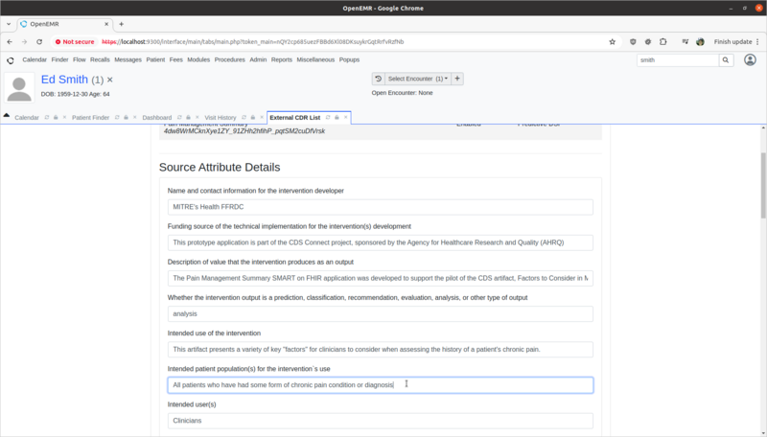Toggle lock on External CDR List tab
The image size is (767, 437).
pyautogui.click(x=337, y=118)
